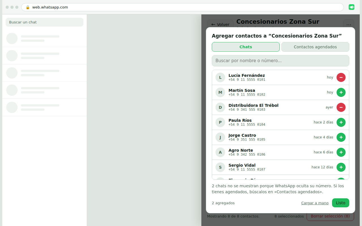Click phone number +54 9 342 555 0106

pyautogui.click(x=247, y=155)
